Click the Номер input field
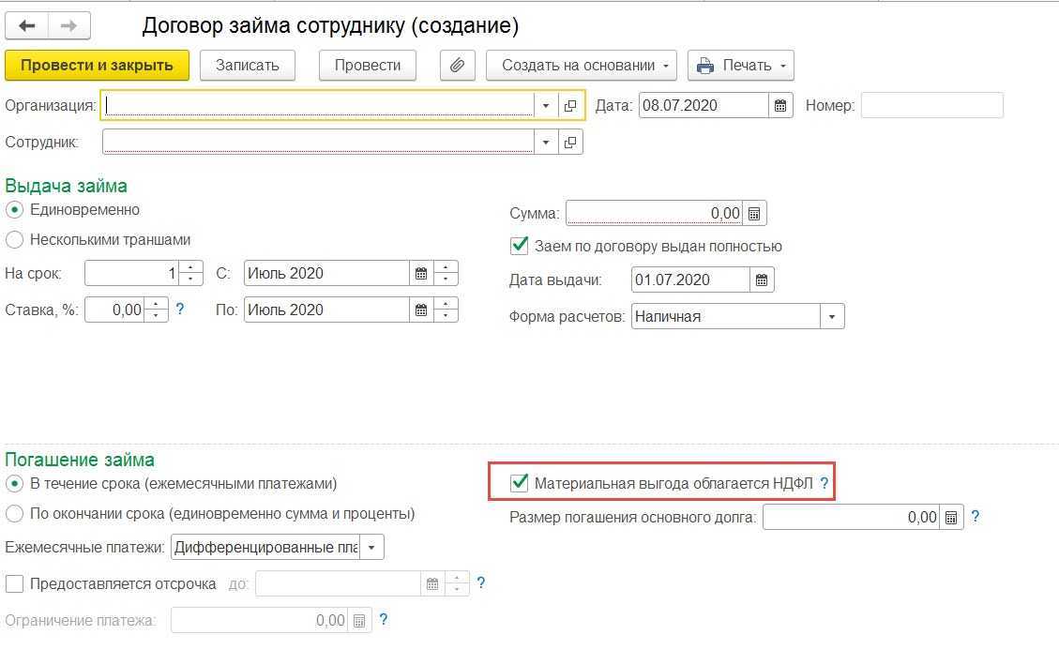 (932, 105)
